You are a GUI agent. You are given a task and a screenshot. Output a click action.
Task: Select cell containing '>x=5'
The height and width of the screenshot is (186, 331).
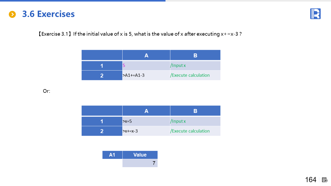pyautogui.click(x=146, y=121)
